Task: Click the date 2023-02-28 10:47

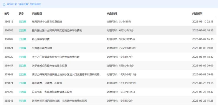Action: coord(203,92)
